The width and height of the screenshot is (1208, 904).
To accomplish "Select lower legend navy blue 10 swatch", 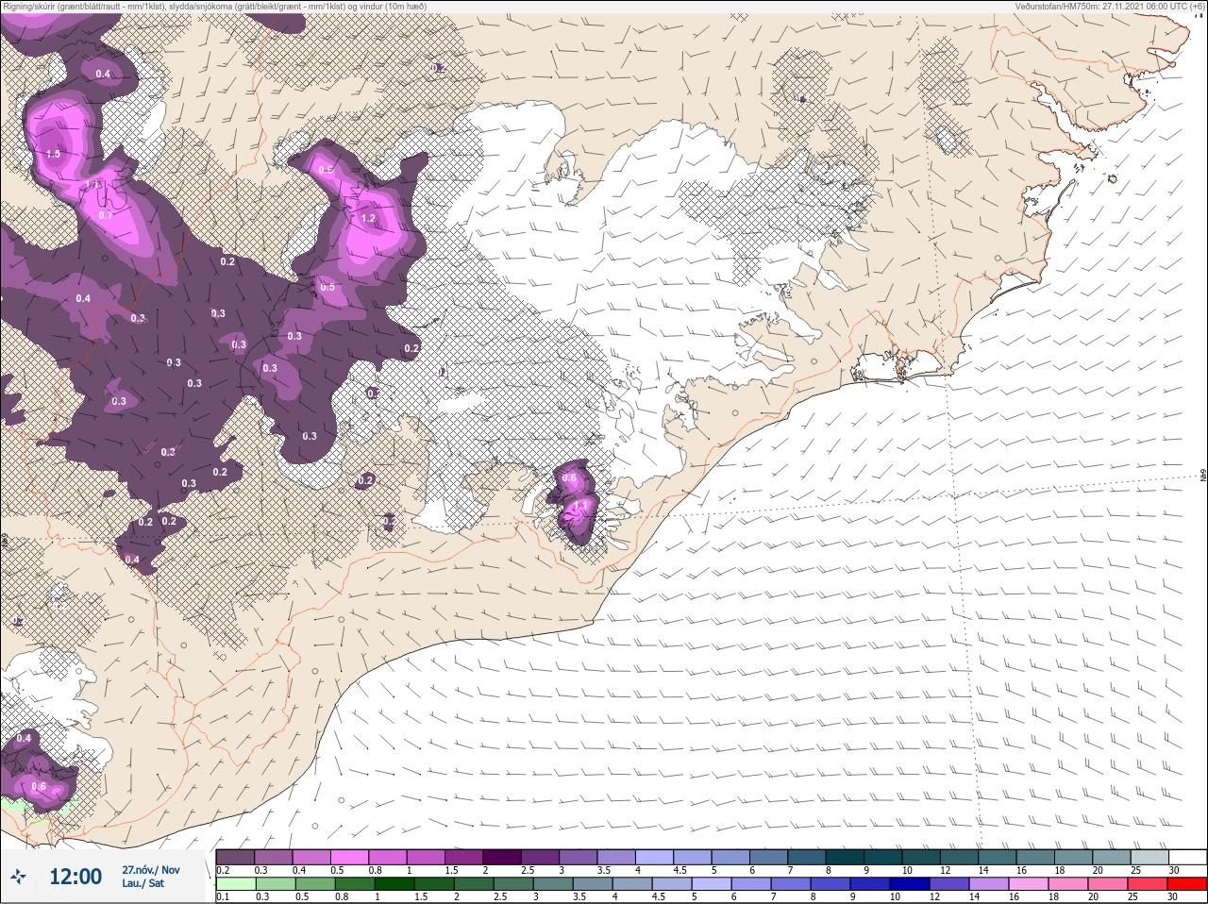I will tap(910, 883).
